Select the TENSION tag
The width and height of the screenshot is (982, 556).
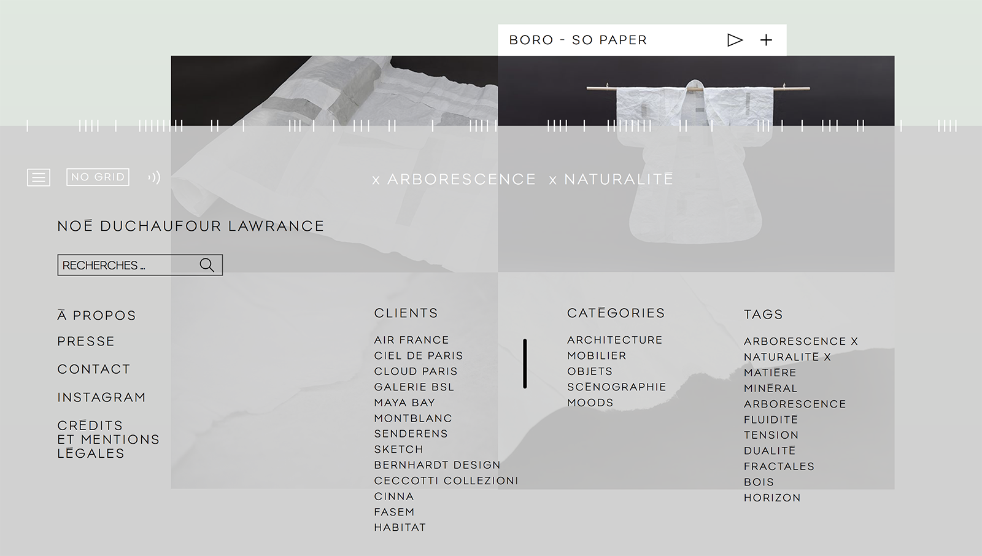(x=771, y=435)
